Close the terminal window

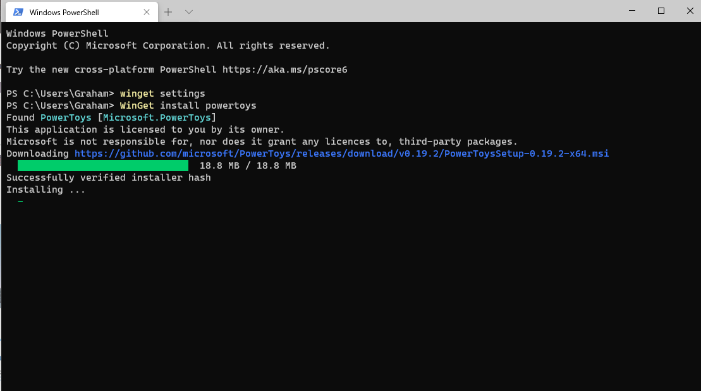(690, 11)
